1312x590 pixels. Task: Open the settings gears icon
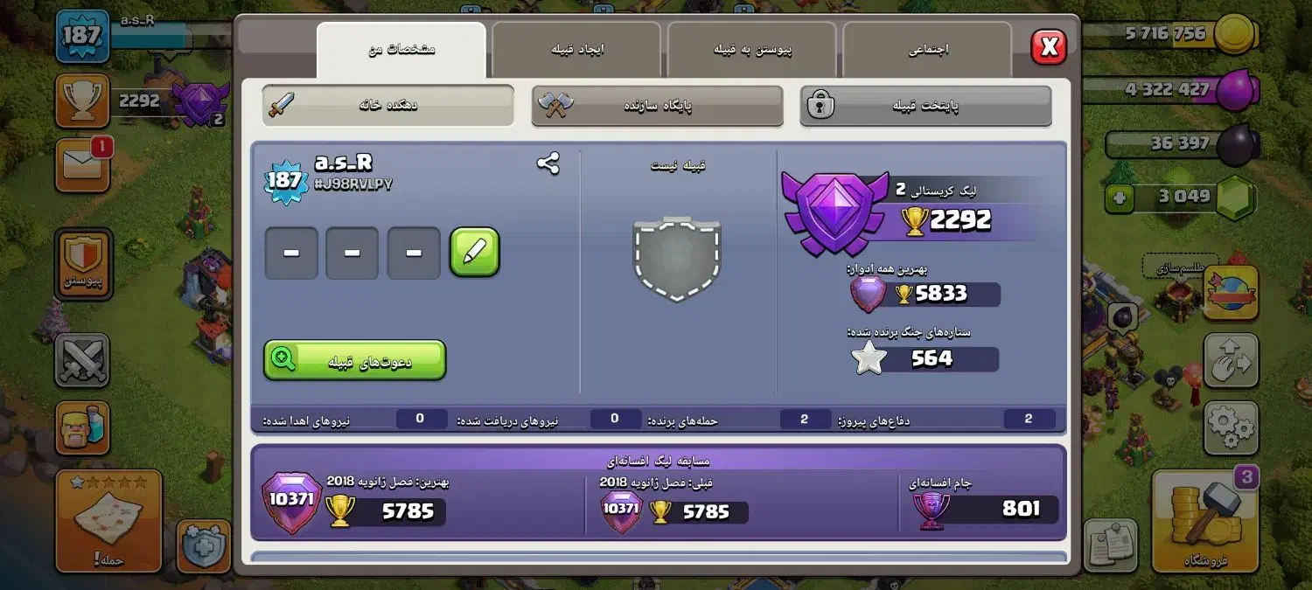pyautogui.click(x=1231, y=427)
